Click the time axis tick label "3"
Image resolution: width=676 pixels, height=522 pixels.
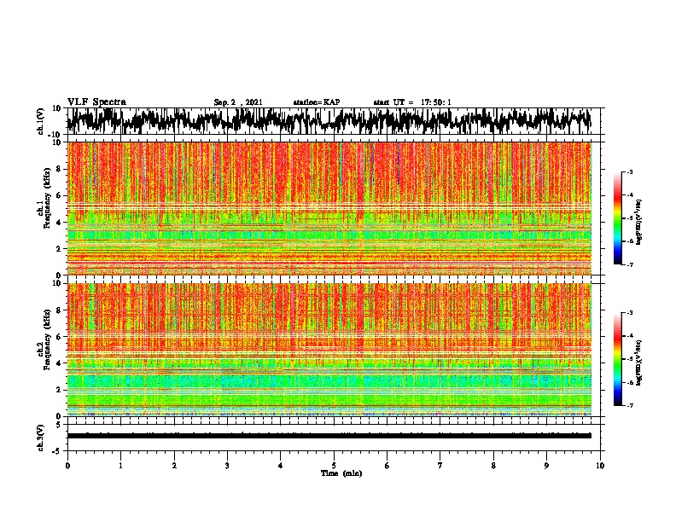click(x=227, y=466)
